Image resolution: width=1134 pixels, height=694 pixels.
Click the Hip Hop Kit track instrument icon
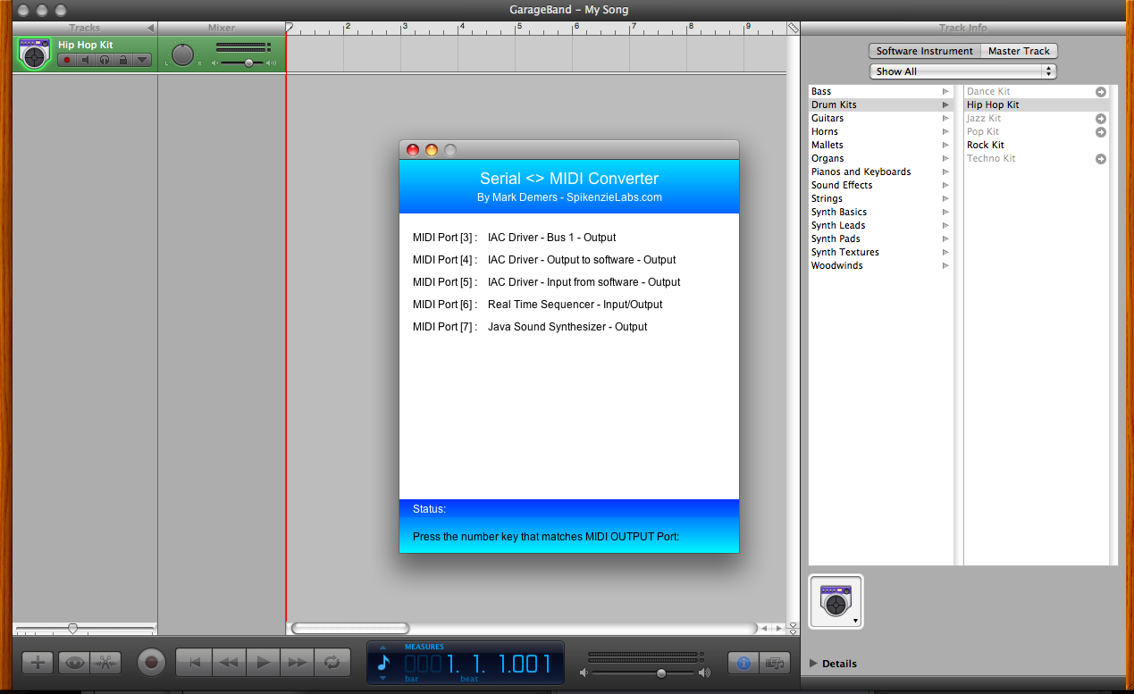tap(33, 54)
